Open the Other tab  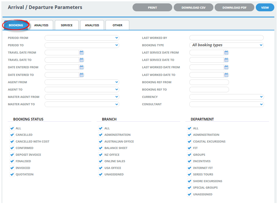point(118,25)
